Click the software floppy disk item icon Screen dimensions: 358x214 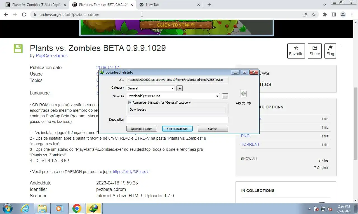18,48
